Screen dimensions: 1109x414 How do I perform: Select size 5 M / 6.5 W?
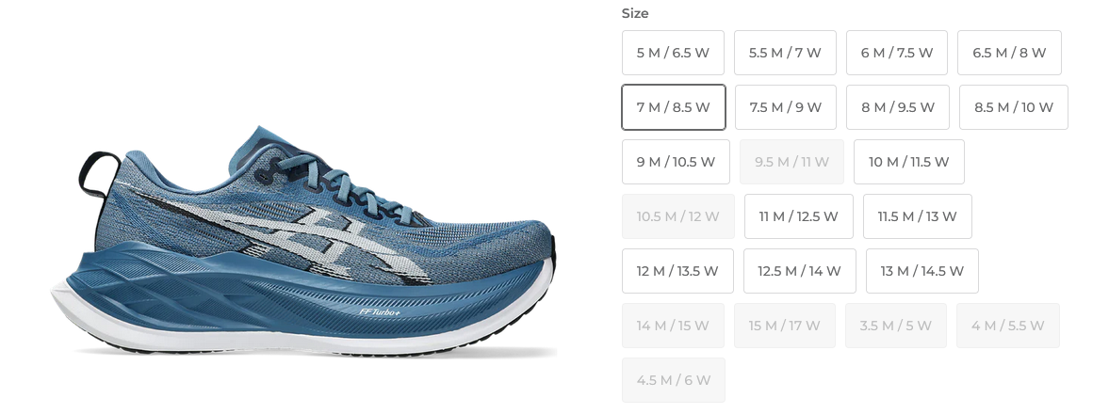coord(673,53)
